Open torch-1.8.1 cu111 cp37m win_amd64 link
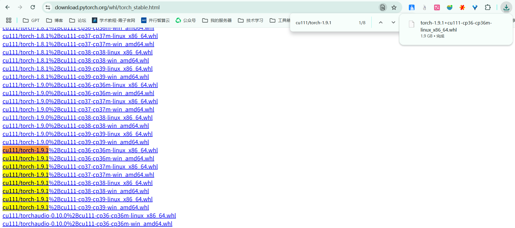The width and height of the screenshot is (515, 228). click(x=78, y=44)
